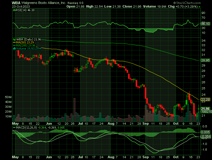Click the 50M label on the volume axis
Viewport: 212px width, 160px height.
[x=8, y=97]
